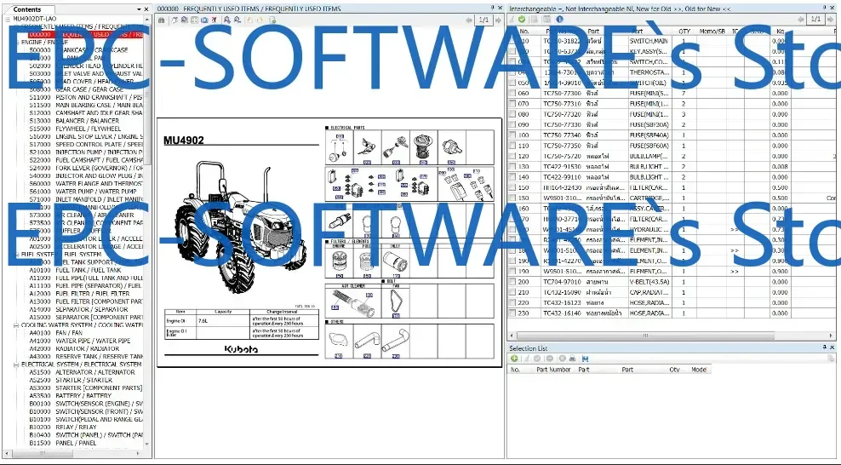Viewport: 841px width, 465px height.
Task: Click the illustration page number field 1/1
Action: coord(483,20)
